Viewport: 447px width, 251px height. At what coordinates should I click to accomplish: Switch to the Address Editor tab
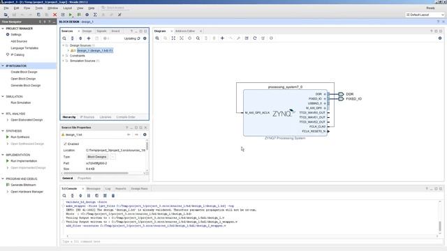point(184,31)
